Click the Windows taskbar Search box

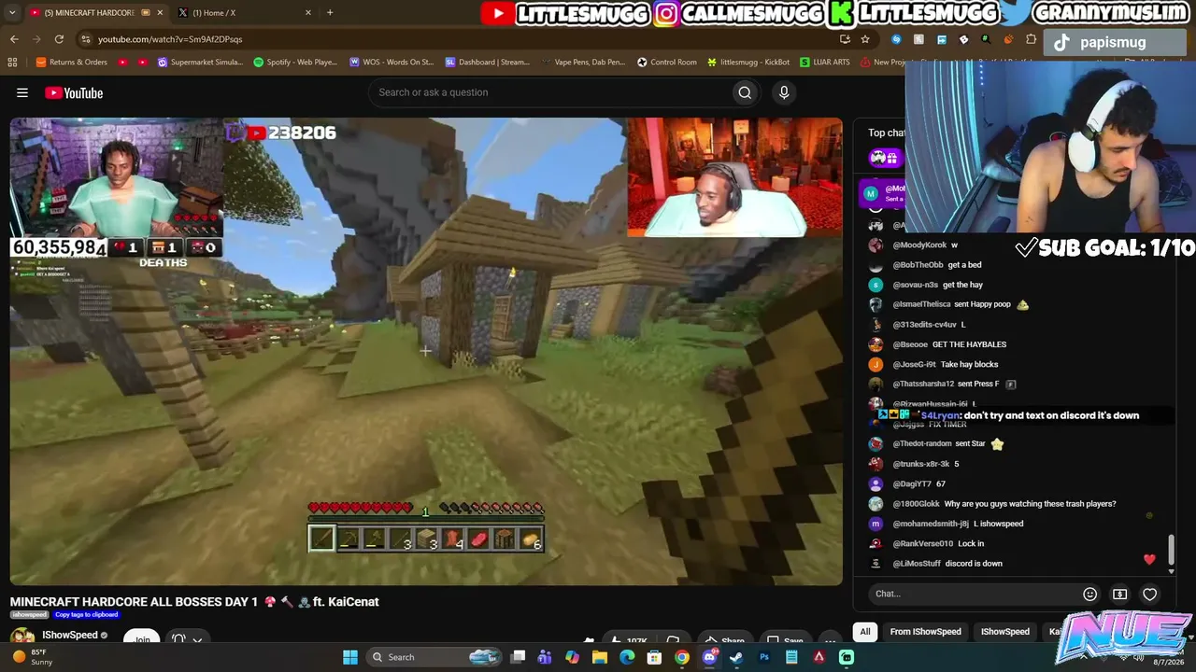click(433, 657)
